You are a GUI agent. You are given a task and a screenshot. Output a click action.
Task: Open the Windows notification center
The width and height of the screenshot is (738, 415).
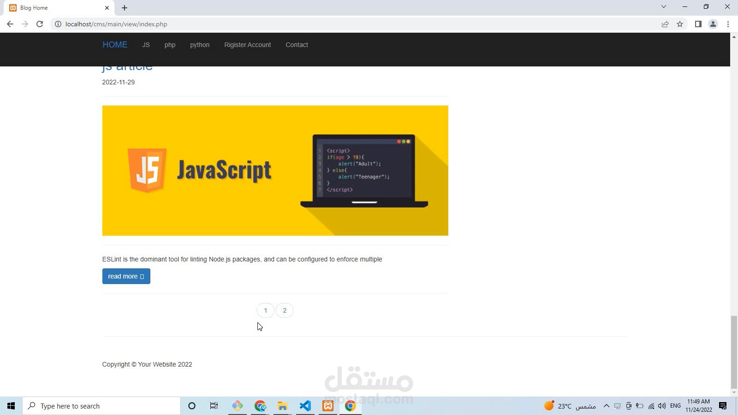coord(723,406)
